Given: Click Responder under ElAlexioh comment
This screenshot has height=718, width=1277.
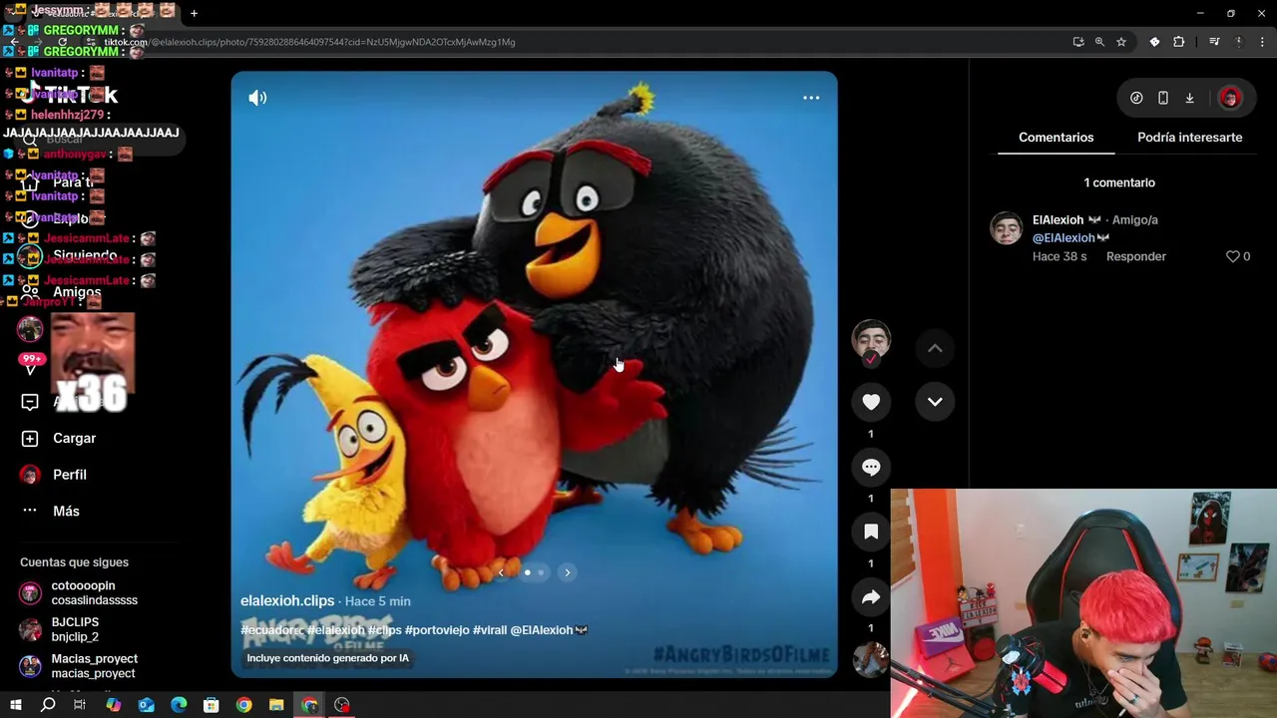Looking at the screenshot, I should [1135, 256].
